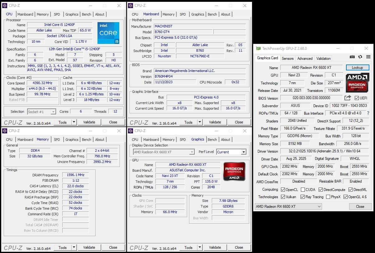The width and height of the screenshot is (375, 253).
Task: Open SPD tab in the processor CPU-Z window
Action: [57, 14]
